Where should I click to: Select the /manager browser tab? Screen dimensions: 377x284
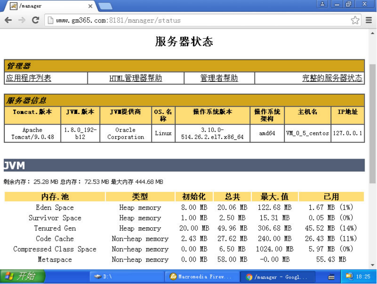coord(51,6)
